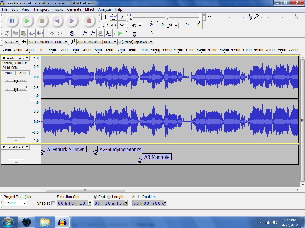Play at speed using small green arrow
Screen dimensions: 305x228
pos(120,33)
